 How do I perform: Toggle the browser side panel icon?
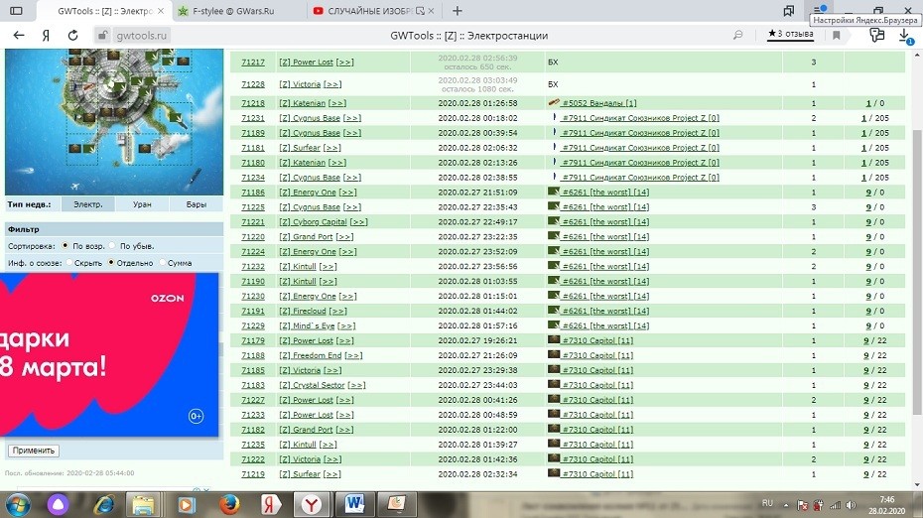(x=17, y=11)
